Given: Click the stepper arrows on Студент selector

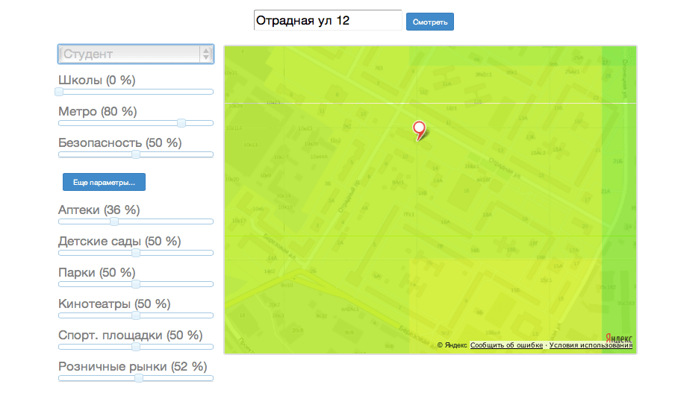Looking at the screenshot, I should pos(206,54).
